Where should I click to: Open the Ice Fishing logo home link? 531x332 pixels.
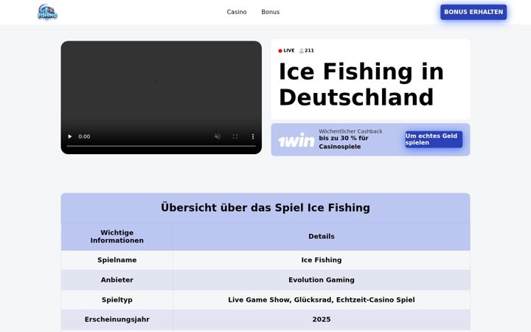[x=47, y=12]
